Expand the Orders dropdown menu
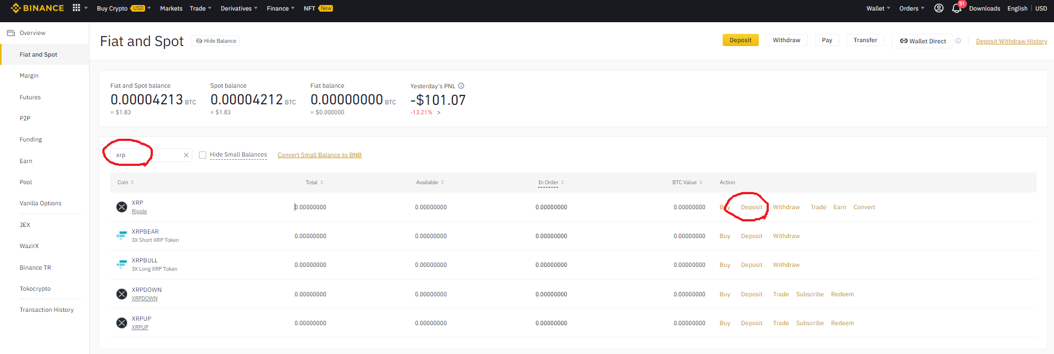1054x354 pixels. tap(923, 8)
